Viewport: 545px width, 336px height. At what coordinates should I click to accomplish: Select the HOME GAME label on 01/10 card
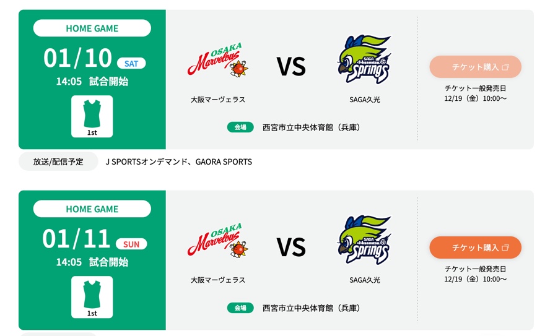click(x=92, y=28)
